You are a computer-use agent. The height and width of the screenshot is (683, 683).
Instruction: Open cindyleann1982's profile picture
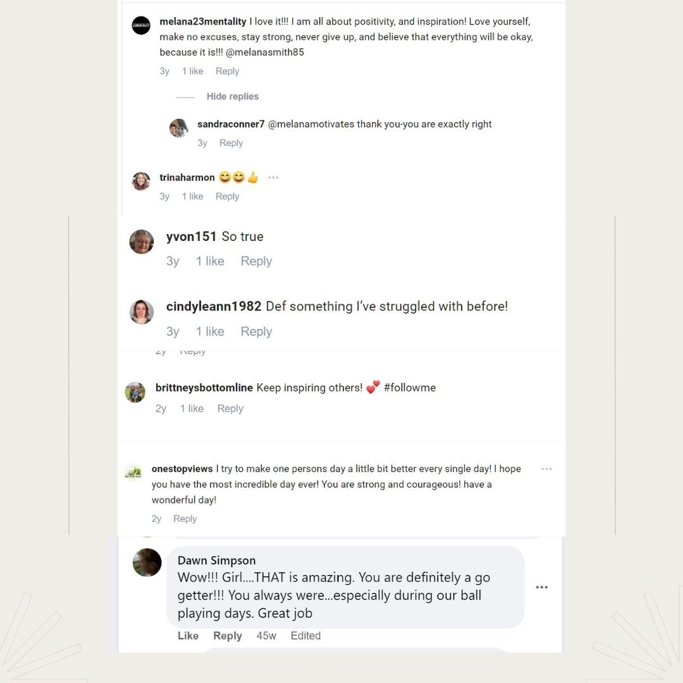point(142,312)
